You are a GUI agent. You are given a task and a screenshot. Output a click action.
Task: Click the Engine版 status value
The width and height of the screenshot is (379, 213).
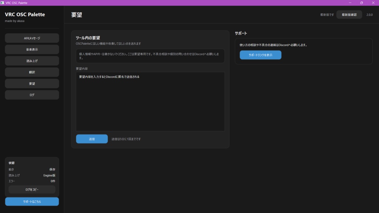pyautogui.click(x=49, y=175)
